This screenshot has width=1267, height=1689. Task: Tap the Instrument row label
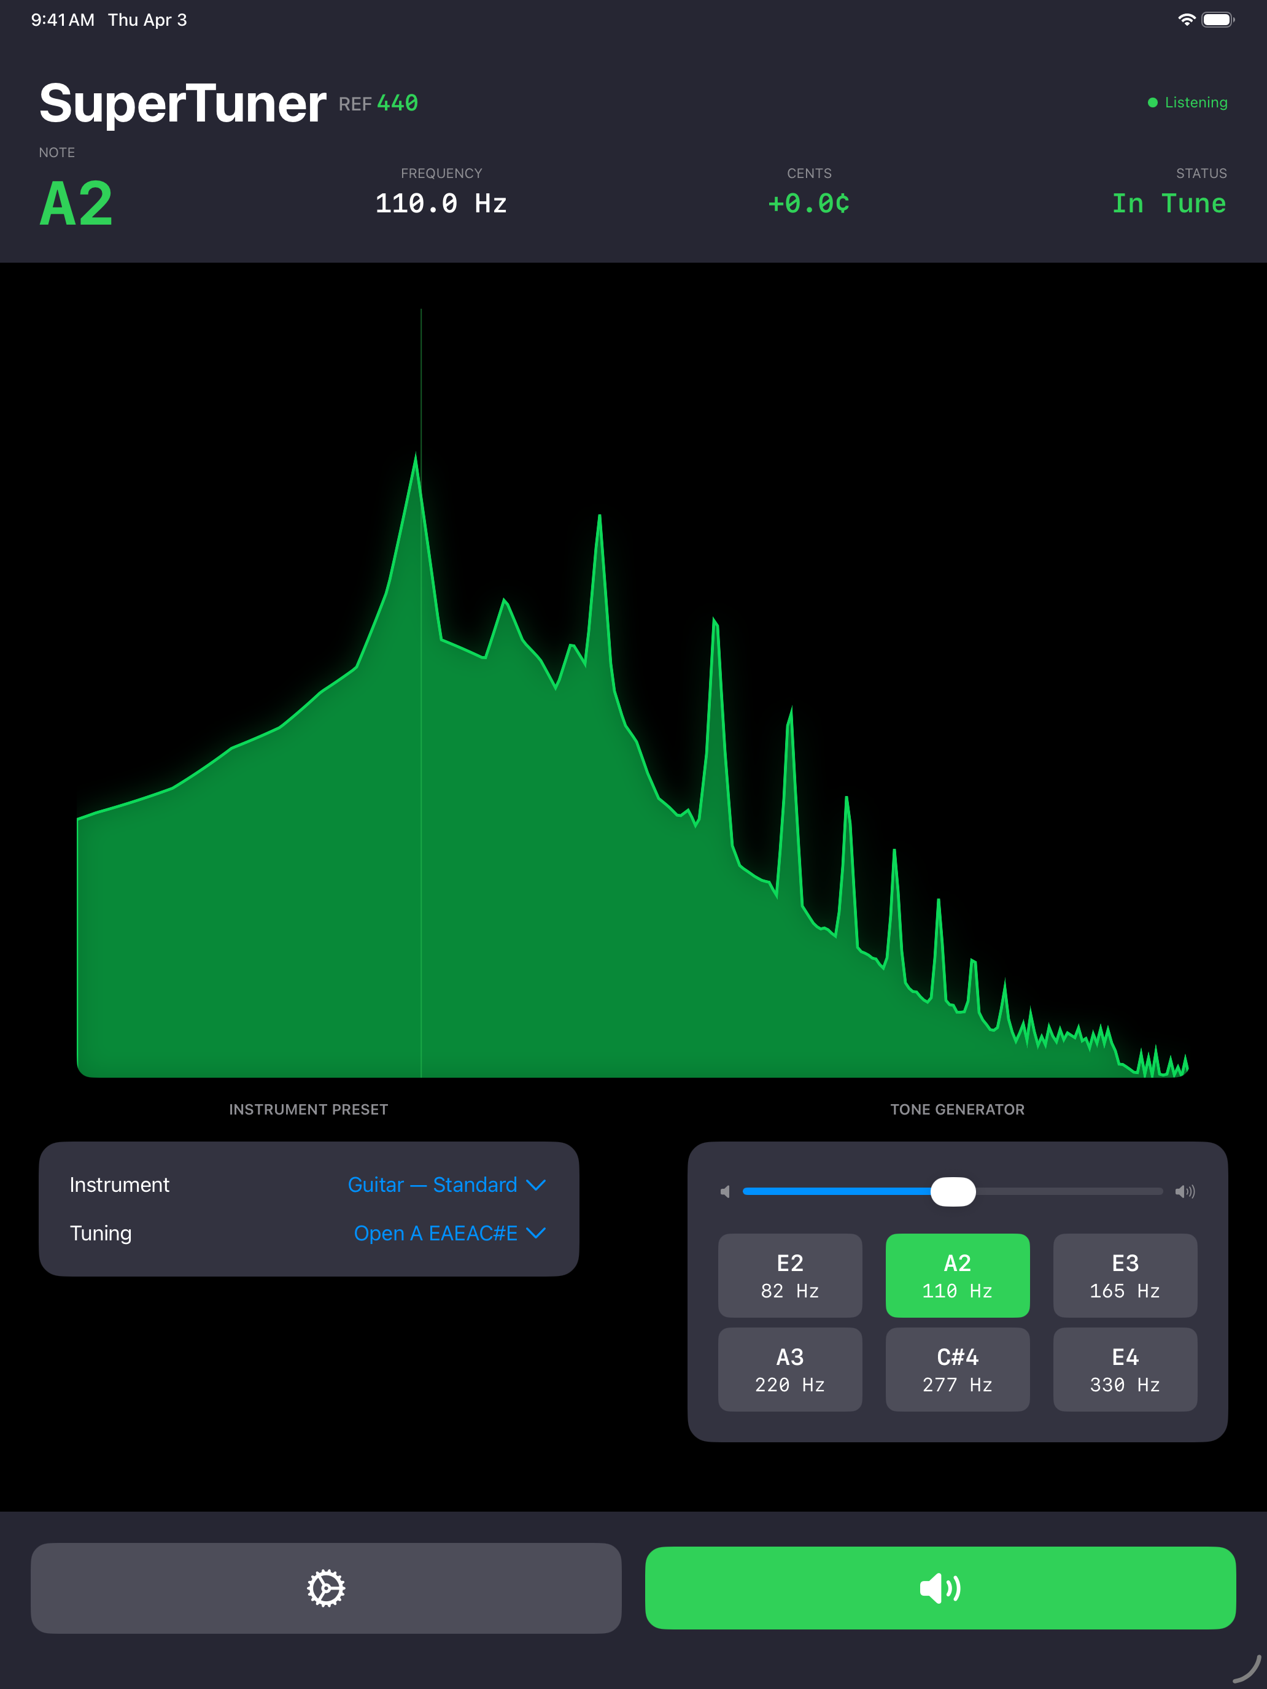pos(119,1185)
